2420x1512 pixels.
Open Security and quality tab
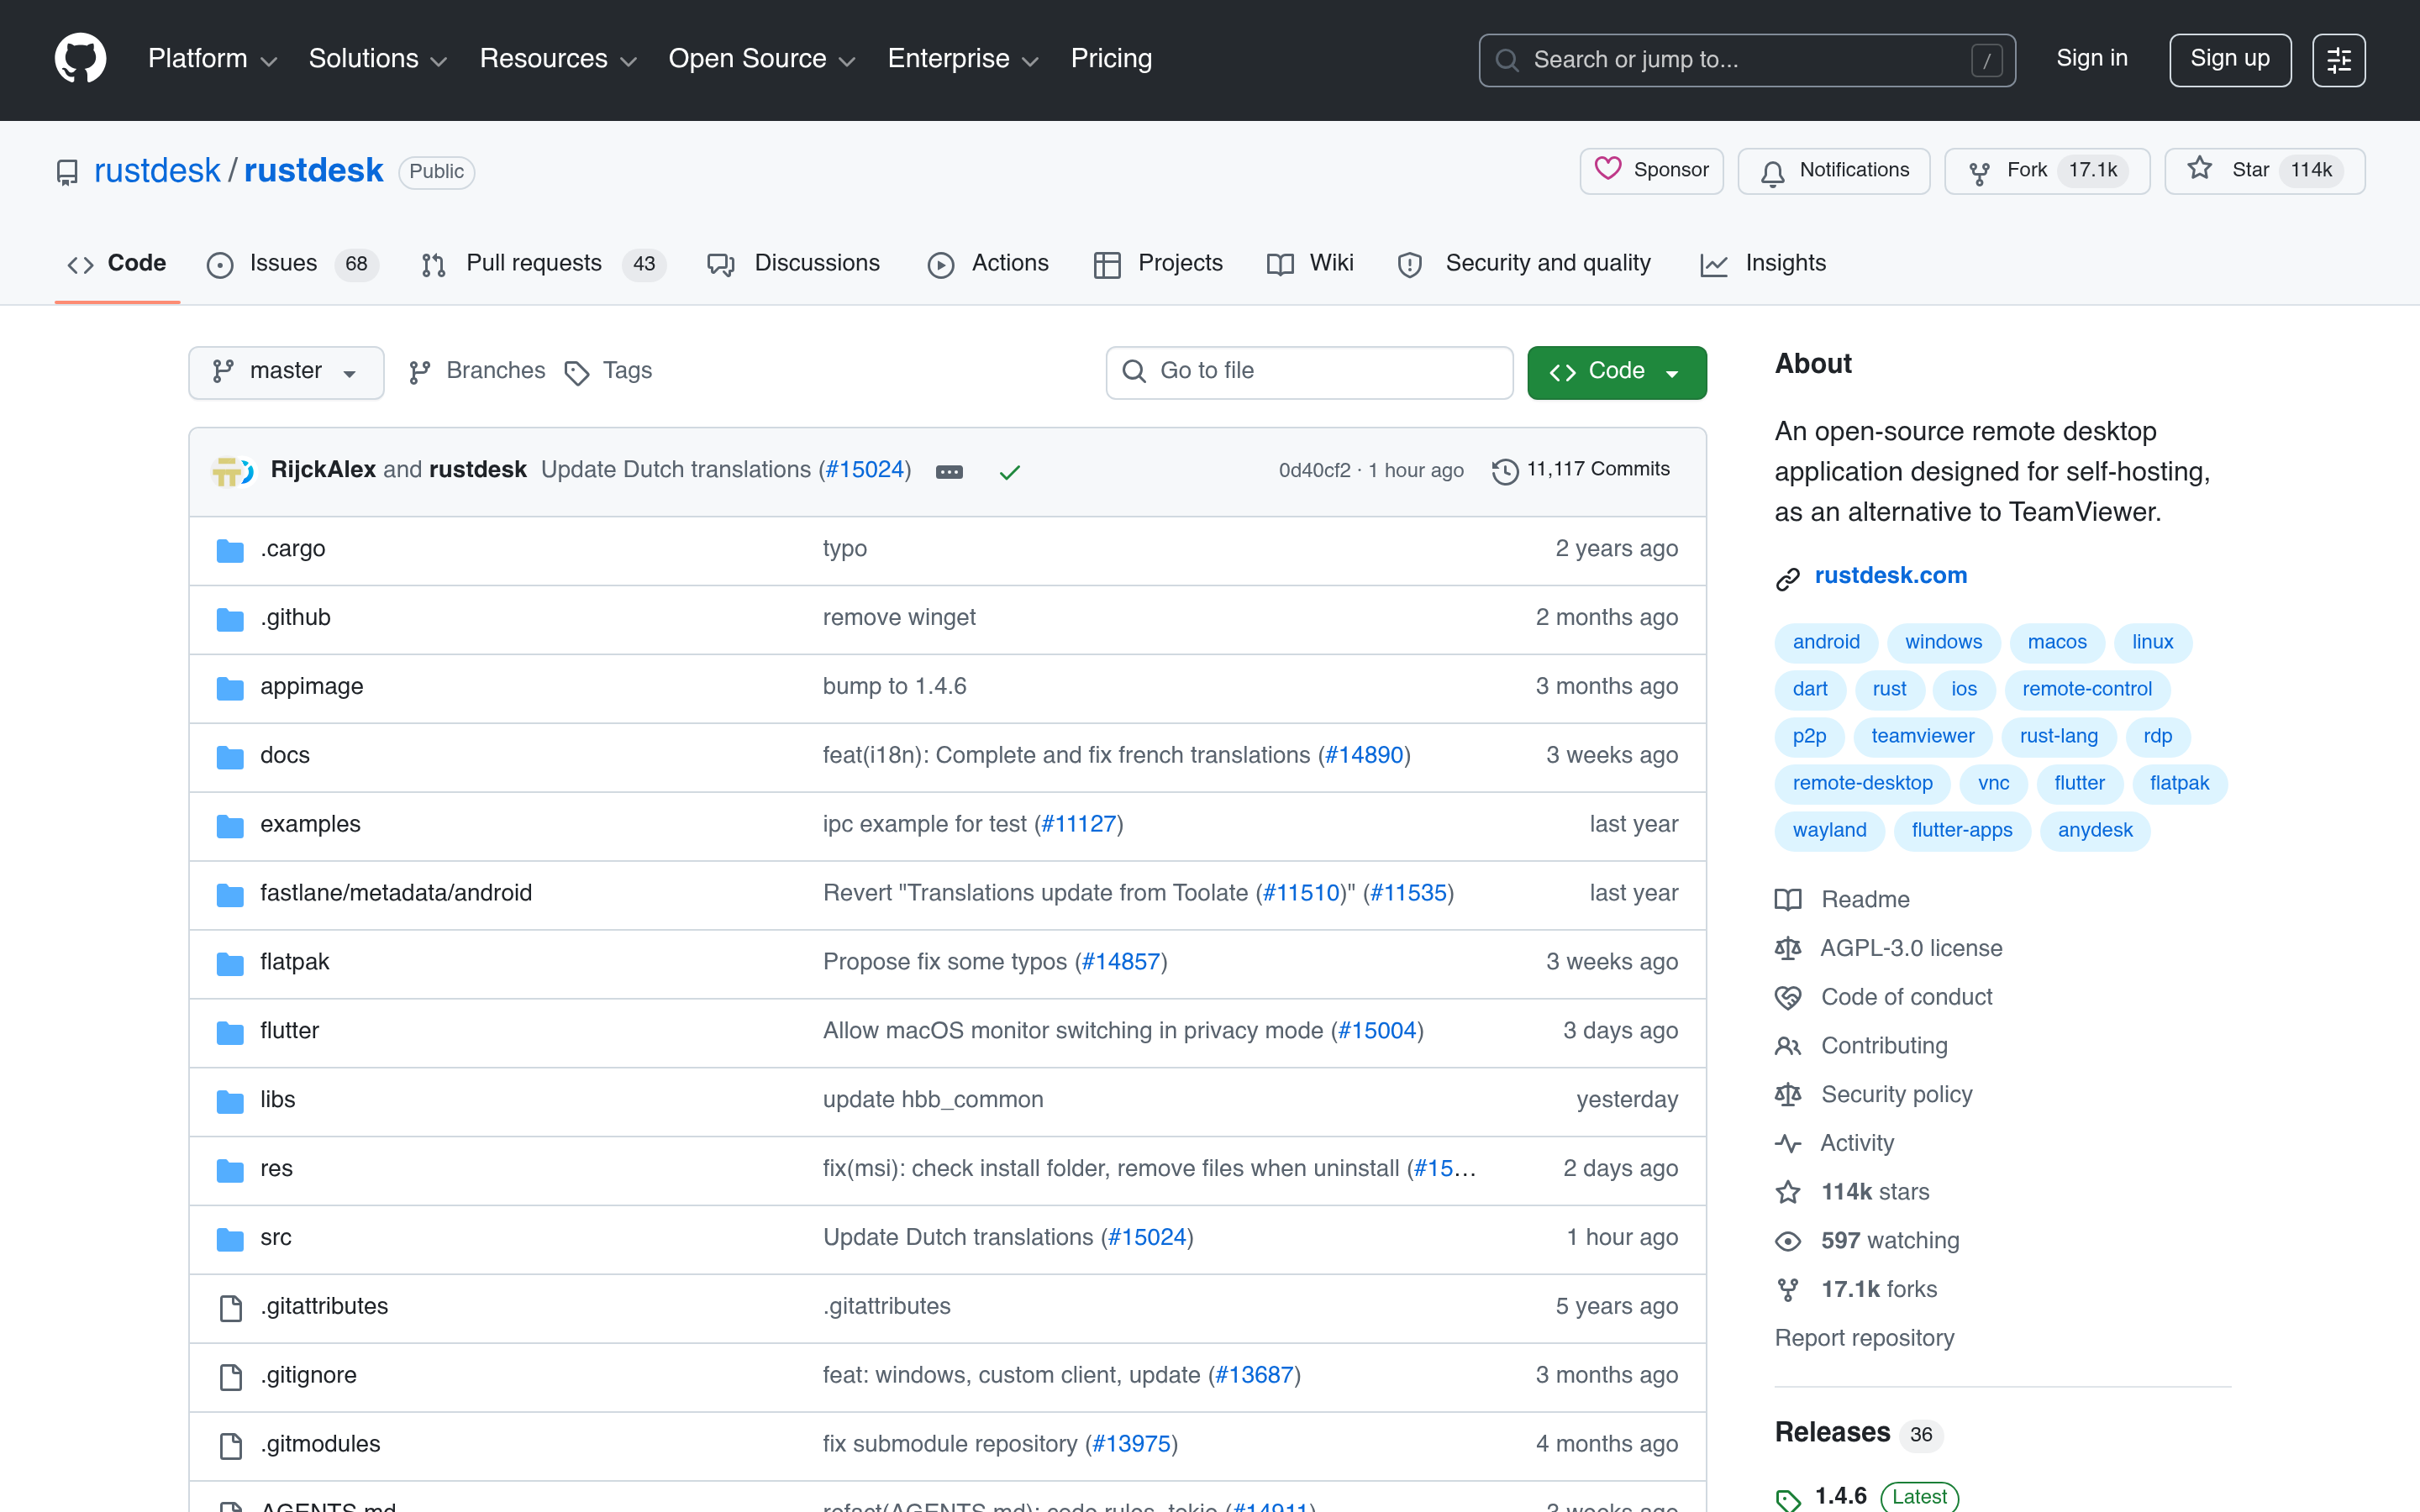pyautogui.click(x=1524, y=264)
